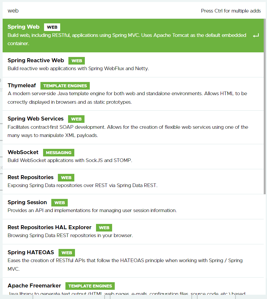Click 'Build web, including RESTful' description text
Screen dimensions: 267x299
point(127,39)
